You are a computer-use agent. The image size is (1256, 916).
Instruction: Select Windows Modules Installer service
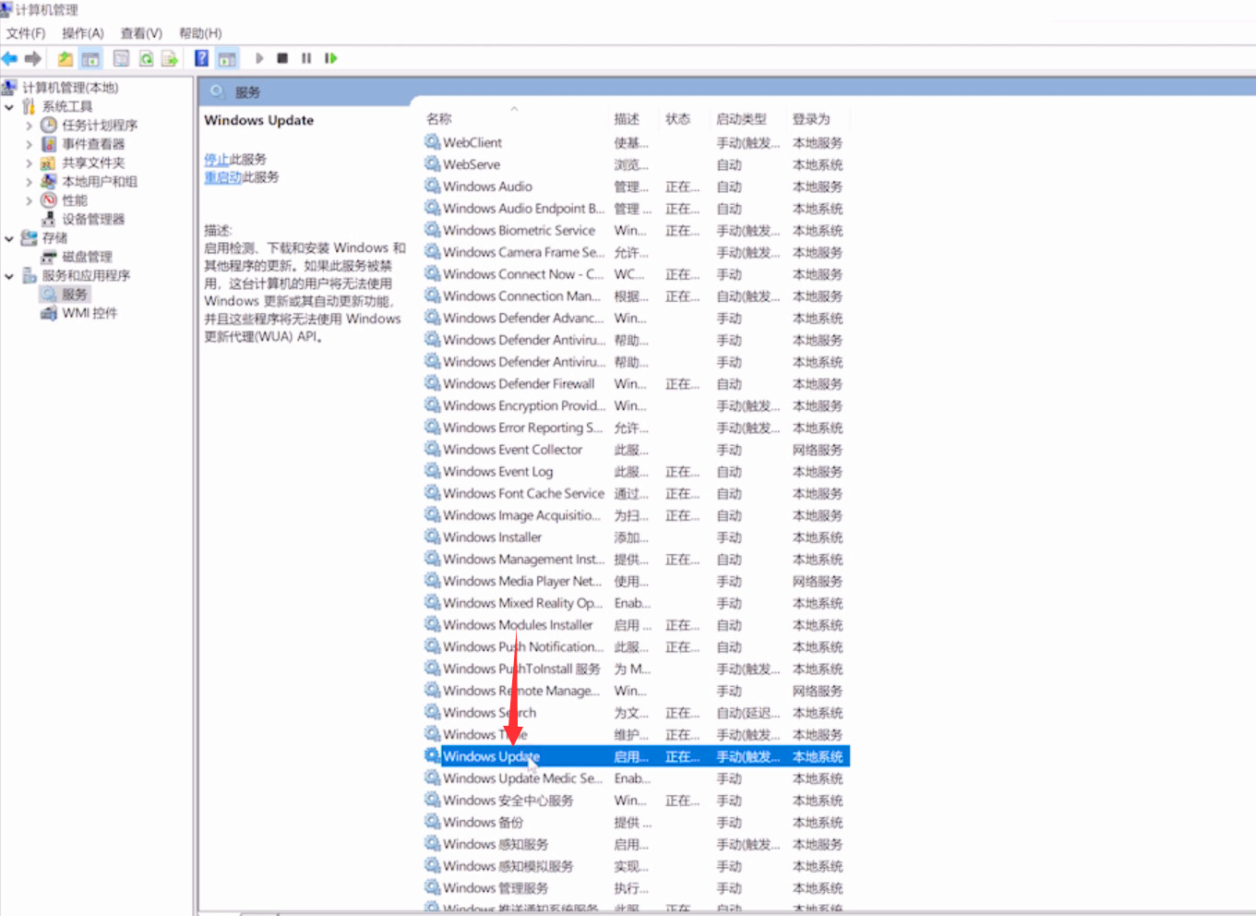tap(636, 625)
